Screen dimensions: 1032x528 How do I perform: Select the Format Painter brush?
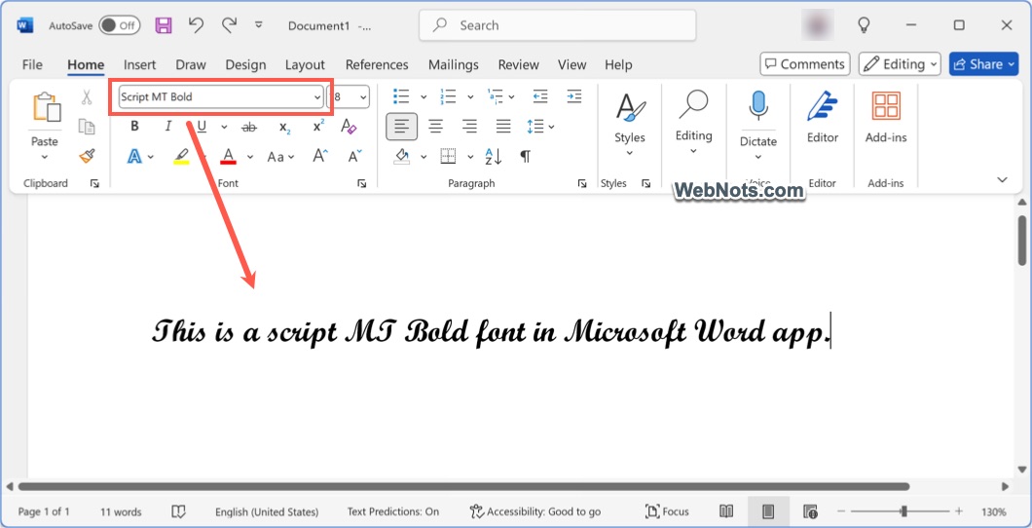[87, 156]
